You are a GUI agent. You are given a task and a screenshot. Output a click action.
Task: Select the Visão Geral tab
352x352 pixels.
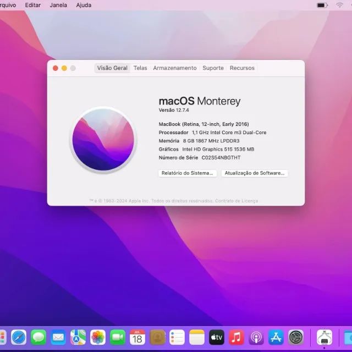112,68
